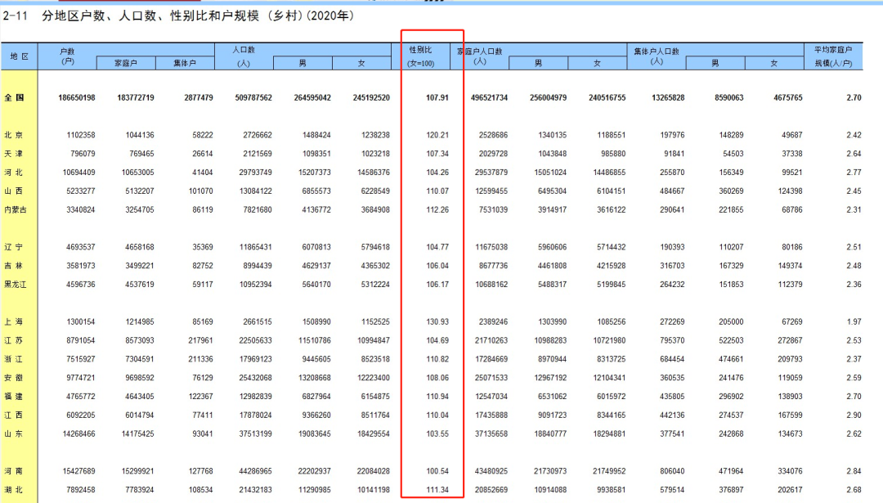Screen dimensions: 883x503
Task: Click the 山西 row label
Action: click(14, 191)
